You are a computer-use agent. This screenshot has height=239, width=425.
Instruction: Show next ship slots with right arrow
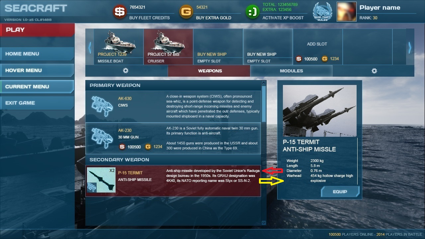(410, 47)
